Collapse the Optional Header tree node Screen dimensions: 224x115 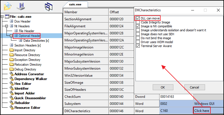(11, 36)
